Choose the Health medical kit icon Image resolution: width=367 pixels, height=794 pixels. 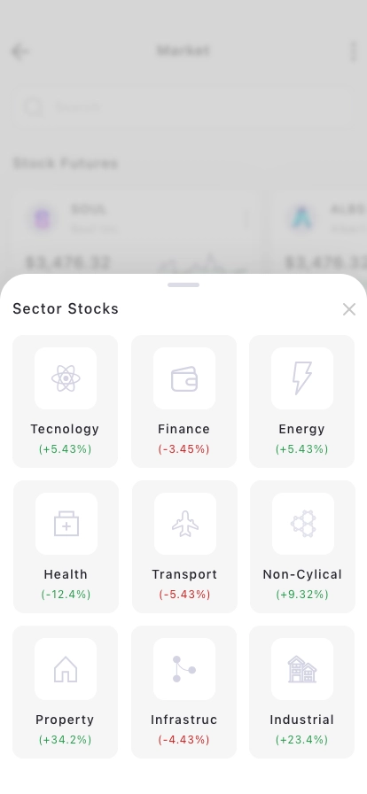pos(66,524)
